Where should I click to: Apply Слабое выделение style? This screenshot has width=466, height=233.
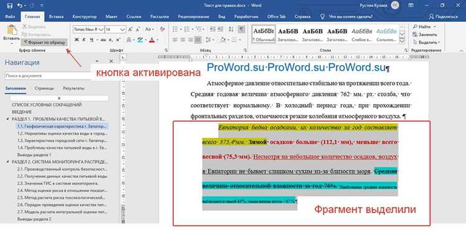(x=362, y=34)
